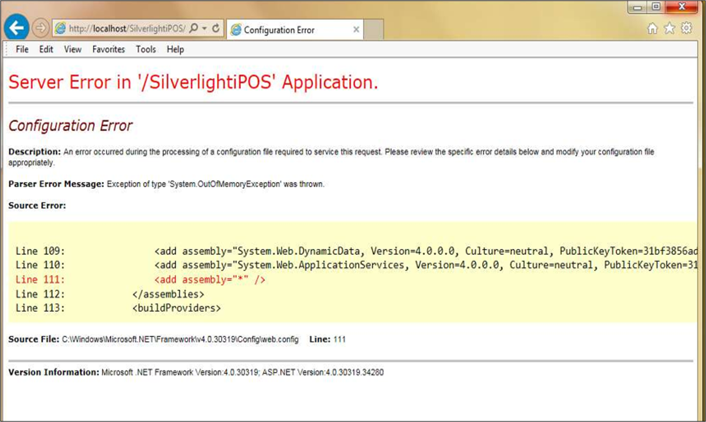Open the View menu
Viewport: 706px width, 422px height.
pos(73,49)
